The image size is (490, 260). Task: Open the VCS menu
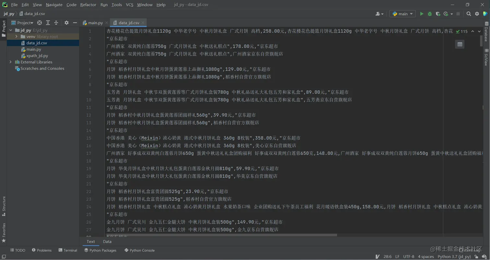[x=130, y=5]
